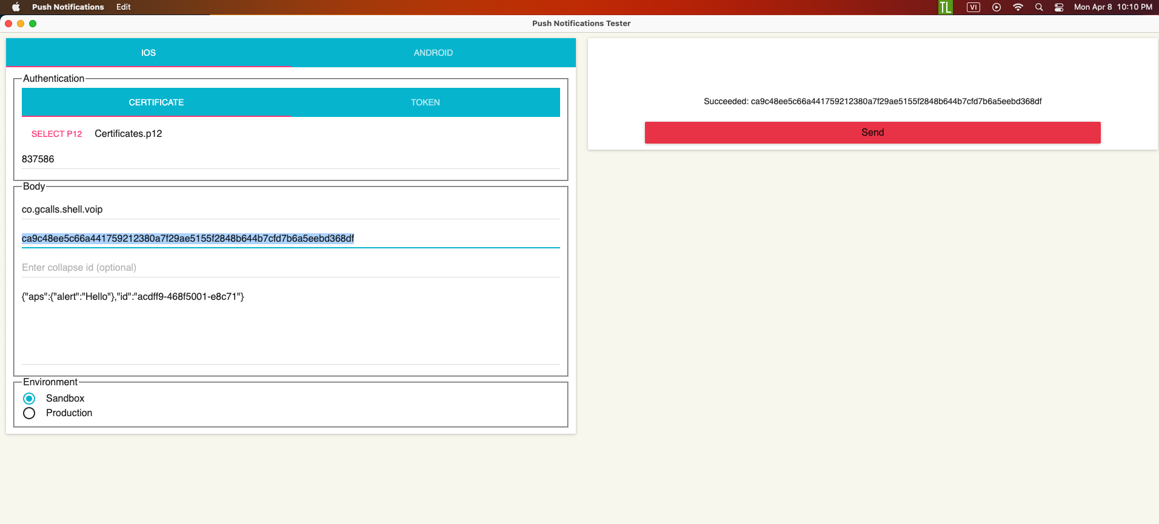Open the Push Notifications app menu
The height and width of the screenshot is (524, 1159).
68,7
